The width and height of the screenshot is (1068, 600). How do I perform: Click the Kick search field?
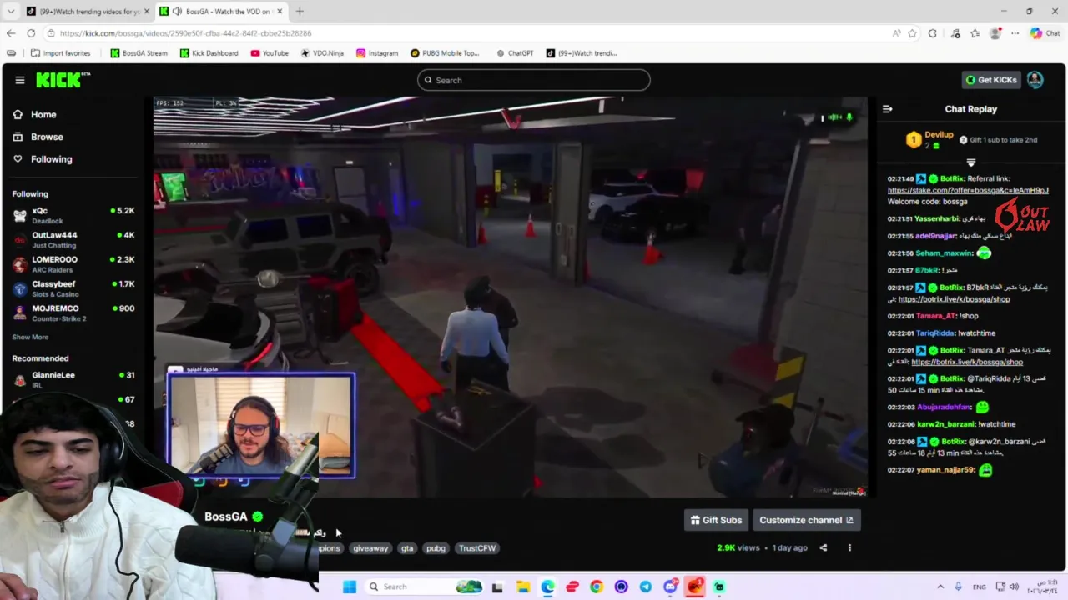pos(533,80)
